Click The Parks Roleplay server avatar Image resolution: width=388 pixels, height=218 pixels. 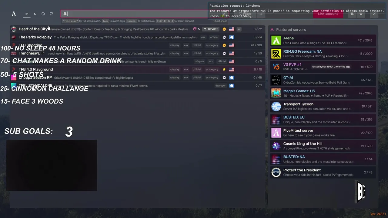point(14,37)
